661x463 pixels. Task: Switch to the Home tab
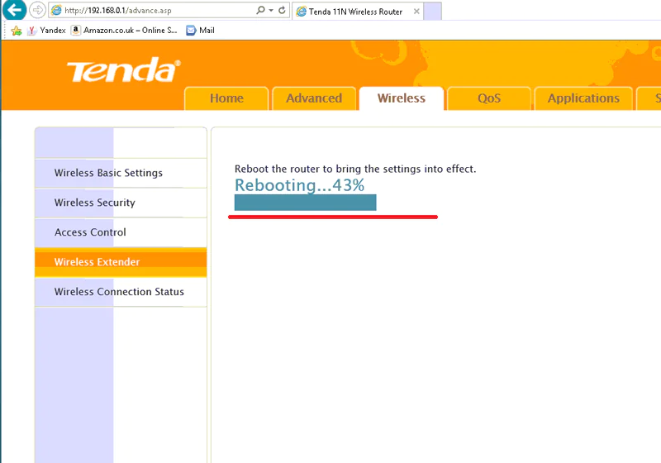click(226, 98)
